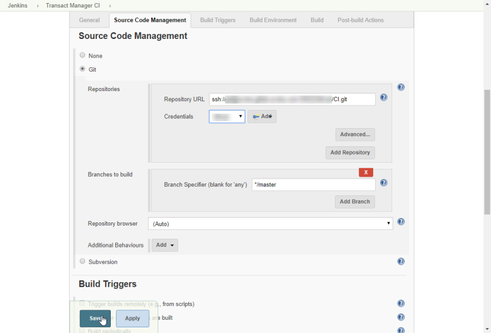Viewport: 491px width, 333px height.
Task: Open help for Trigger builds remotely
Action: tap(401, 303)
